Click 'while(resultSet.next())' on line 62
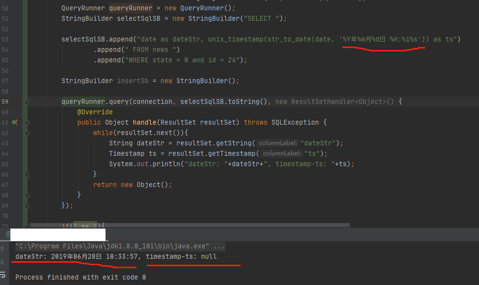 pyautogui.click(x=138, y=133)
